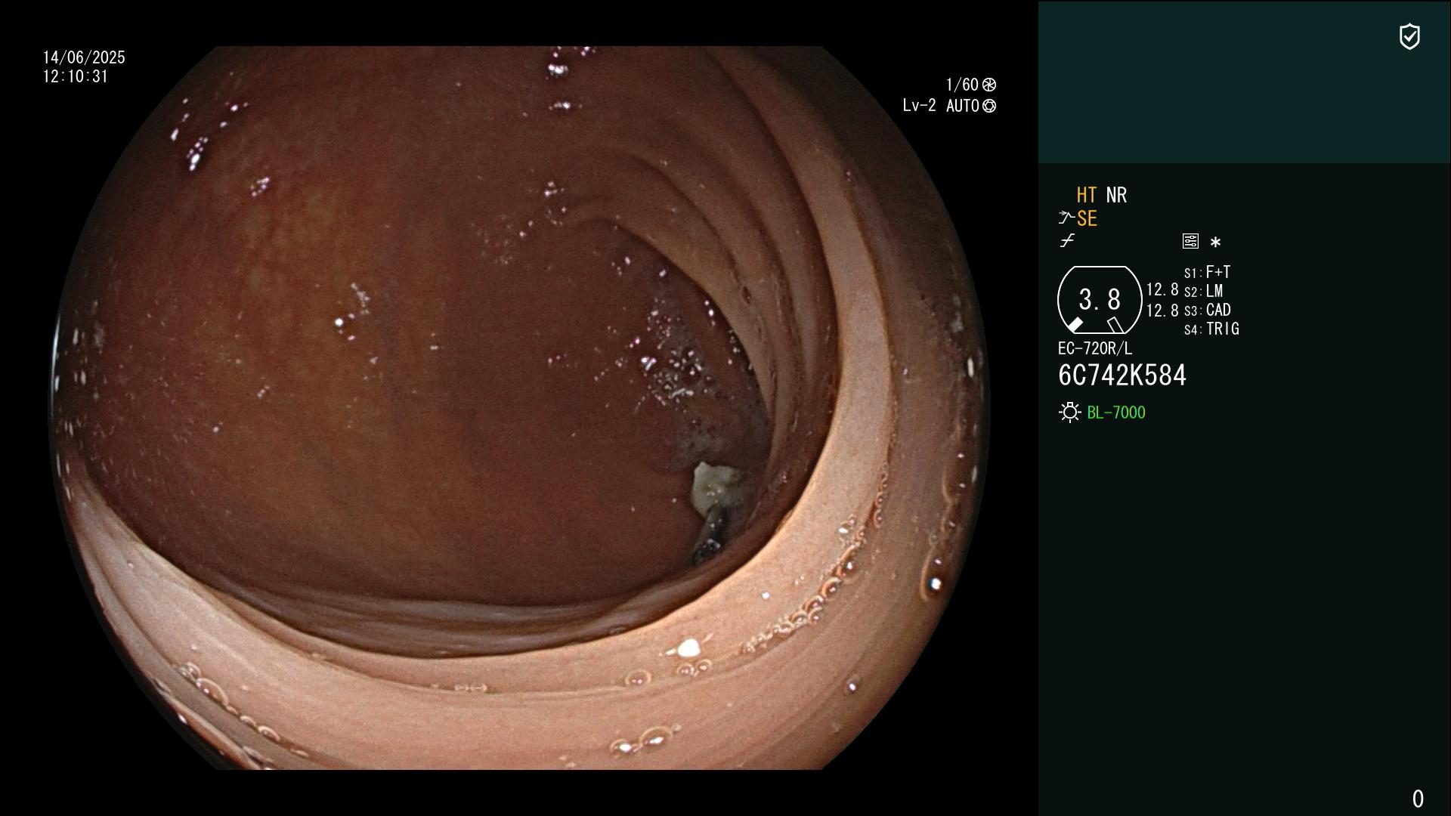Image resolution: width=1451 pixels, height=816 pixels.
Task: Click the 1/60 shutter speed text
Action: (962, 85)
